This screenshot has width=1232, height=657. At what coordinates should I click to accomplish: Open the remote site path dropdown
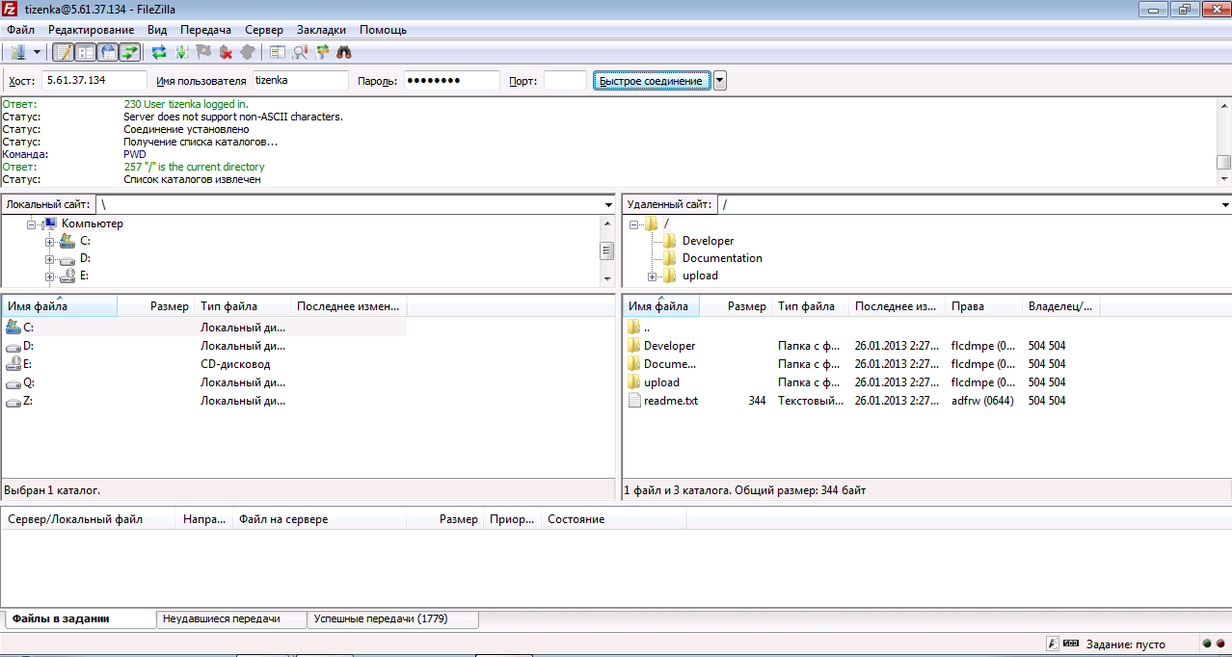1225,205
